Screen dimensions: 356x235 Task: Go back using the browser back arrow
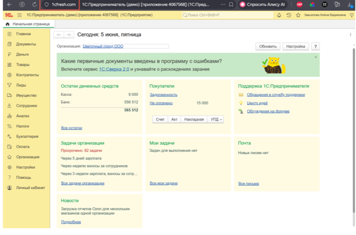coord(9,5)
